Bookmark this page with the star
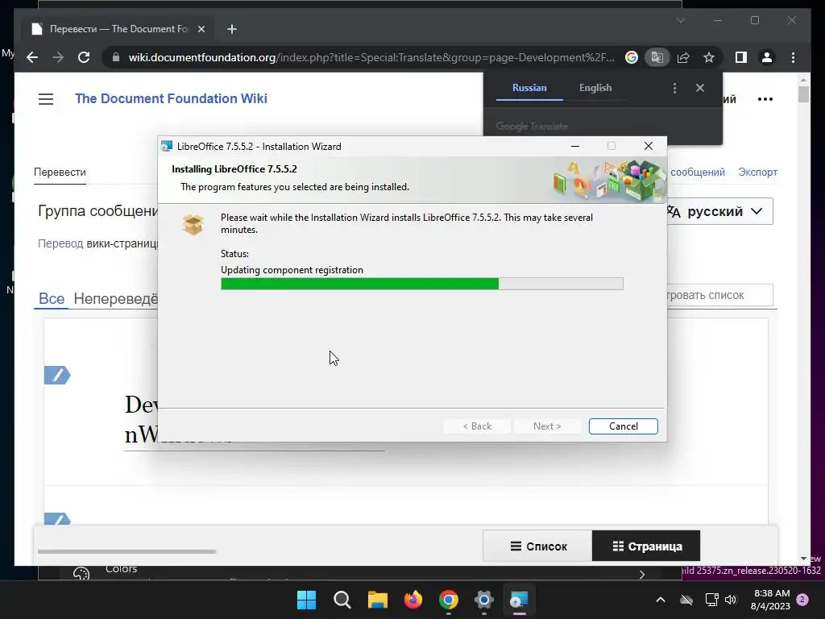 point(709,57)
